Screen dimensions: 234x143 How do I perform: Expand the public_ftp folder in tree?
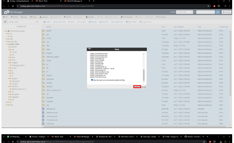pos(7,42)
